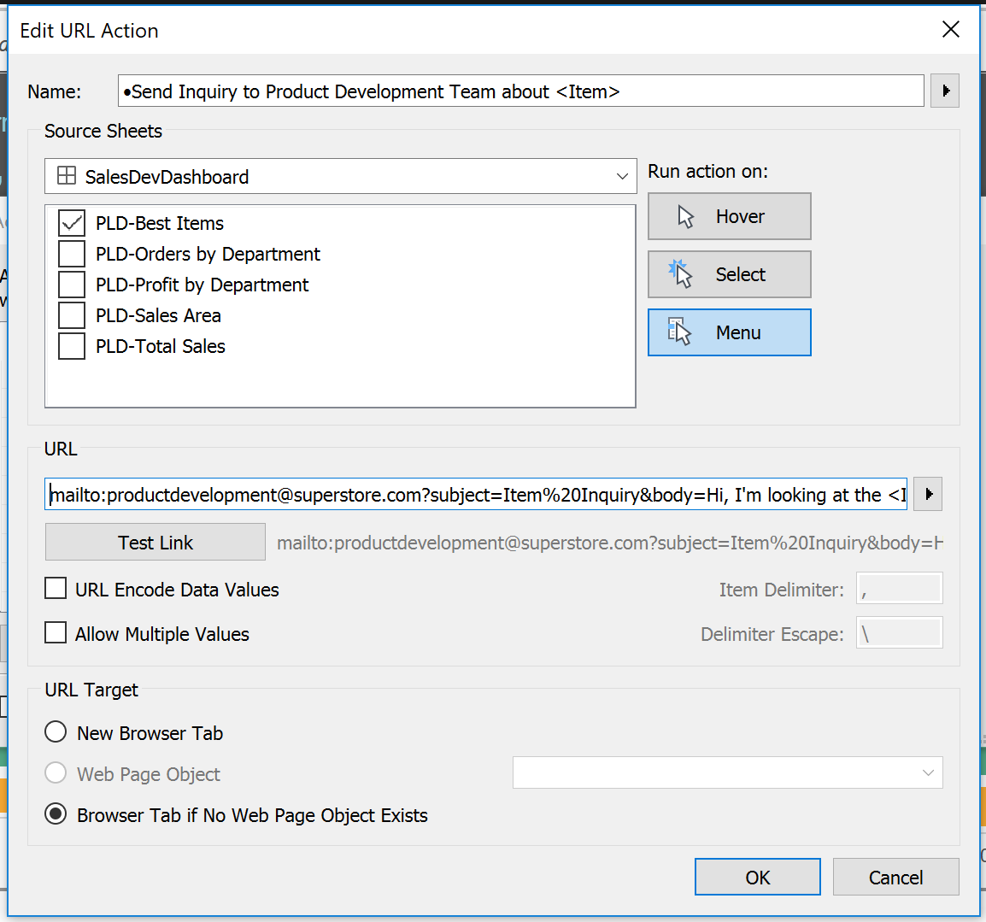Close the Edit URL Action dialog
986x922 pixels.
click(x=951, y=29)
